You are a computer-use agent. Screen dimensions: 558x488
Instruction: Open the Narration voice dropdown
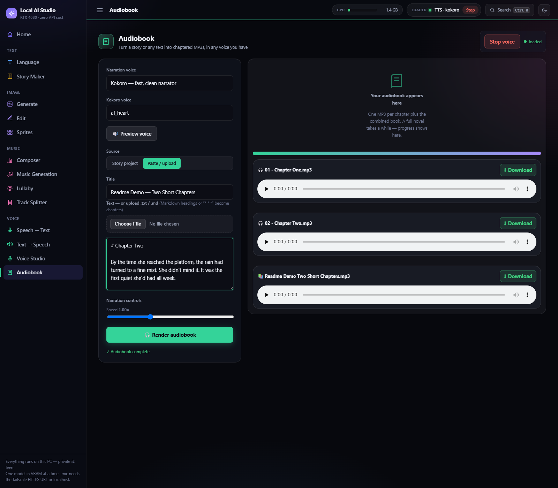pos(170,83)
